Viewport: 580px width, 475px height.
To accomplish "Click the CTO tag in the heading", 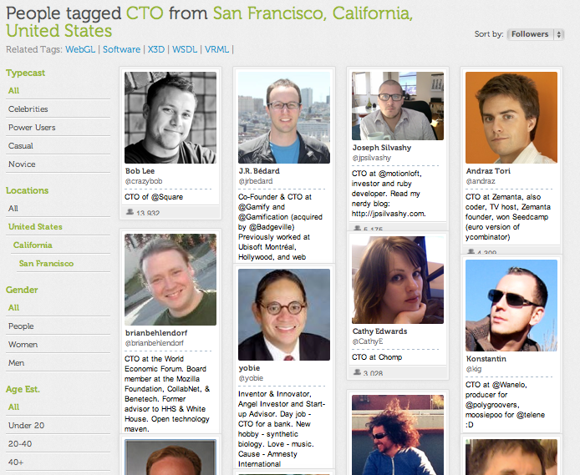I will tap(145, 13).
